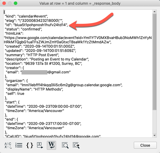Open Find with the magnifier icon
The height and width of the screenshot is (153, 160).
coord(65,145)
